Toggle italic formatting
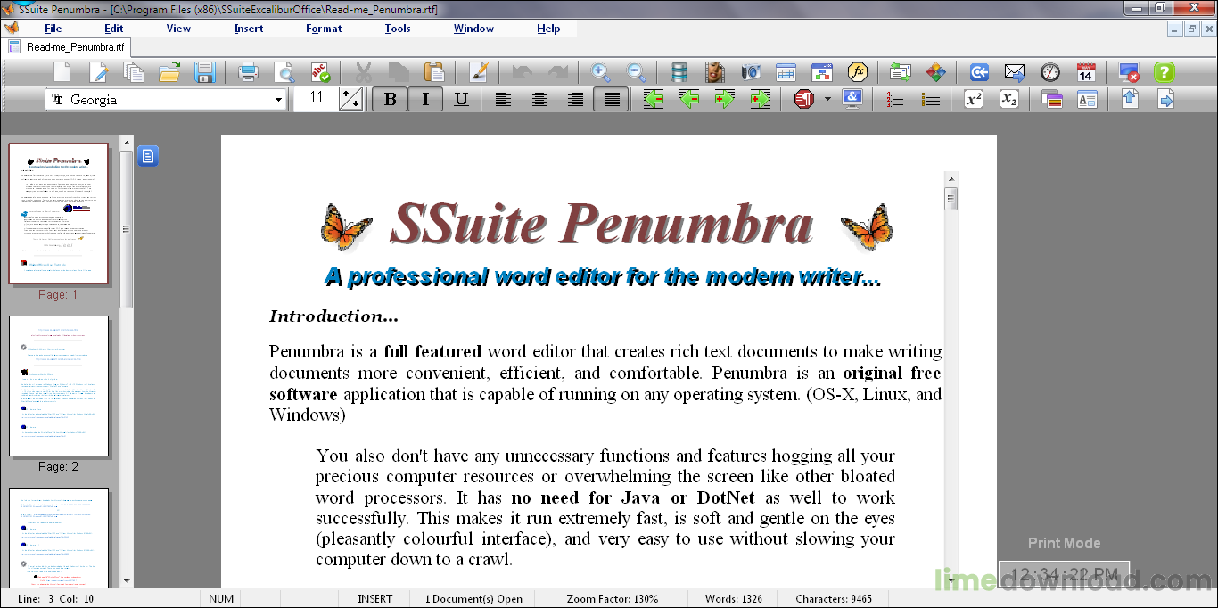The image size is (1218, 608). pos(425,99)
